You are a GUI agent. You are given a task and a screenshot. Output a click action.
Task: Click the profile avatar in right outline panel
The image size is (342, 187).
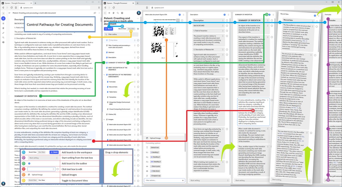point(139,13)
